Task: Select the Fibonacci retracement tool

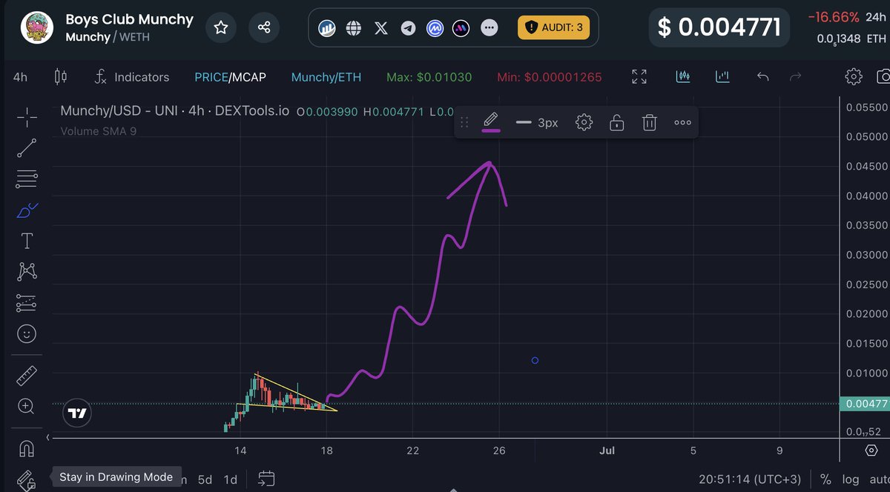Action: coord(27,179)
